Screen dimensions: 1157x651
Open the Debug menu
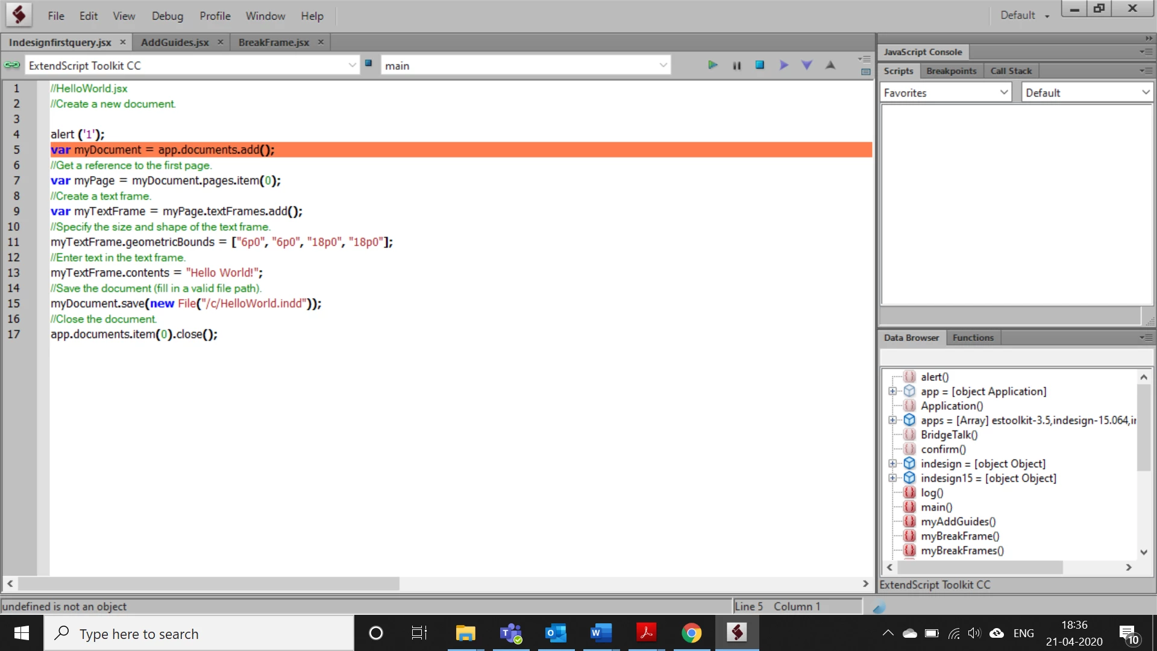click(167, 16)
